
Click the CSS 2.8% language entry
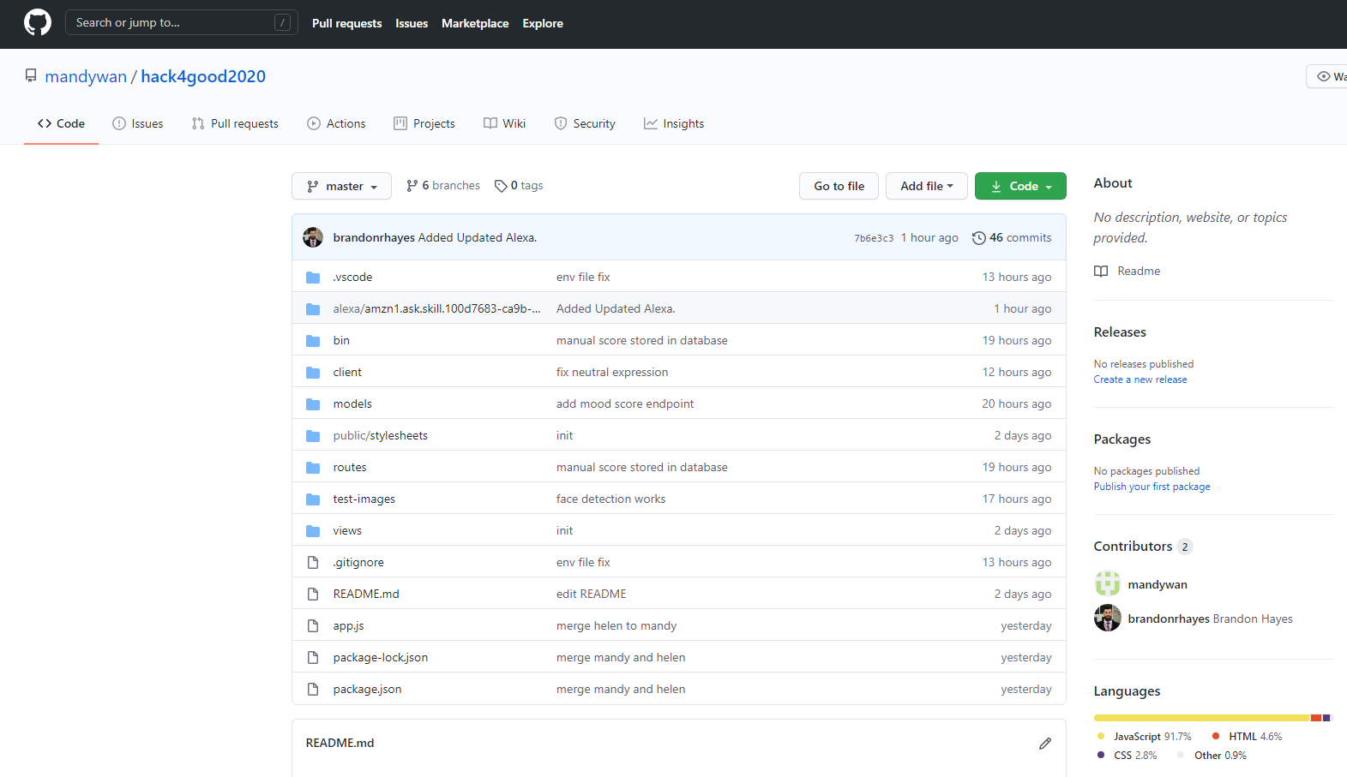click(1127, 756)
